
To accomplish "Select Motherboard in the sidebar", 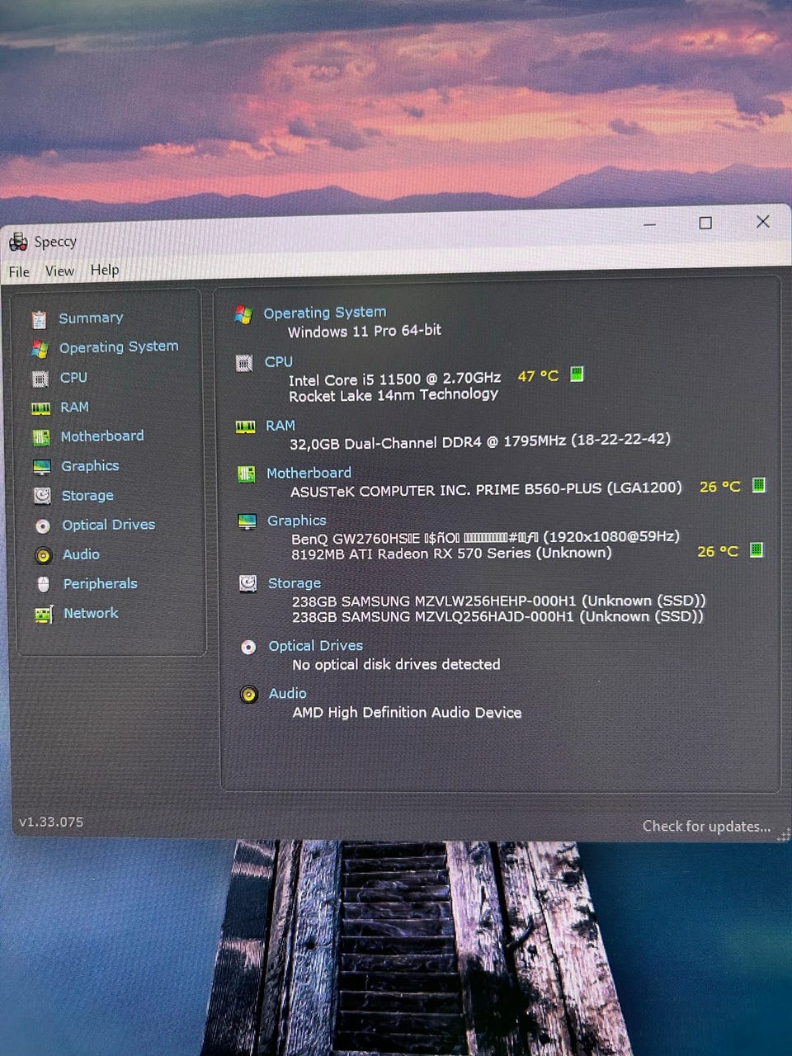I will click(x=102, y=436).
